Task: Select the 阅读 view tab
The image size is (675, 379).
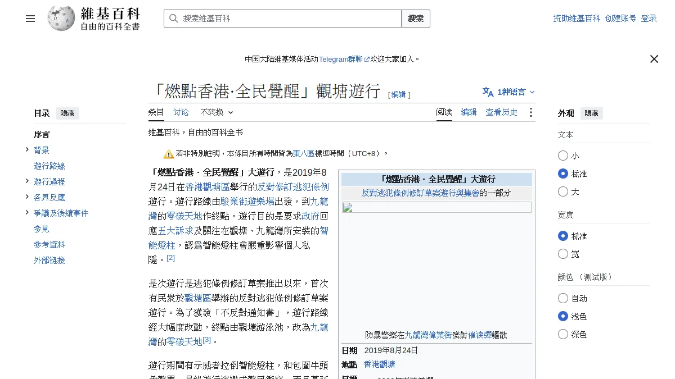Action: coord(444,112)
